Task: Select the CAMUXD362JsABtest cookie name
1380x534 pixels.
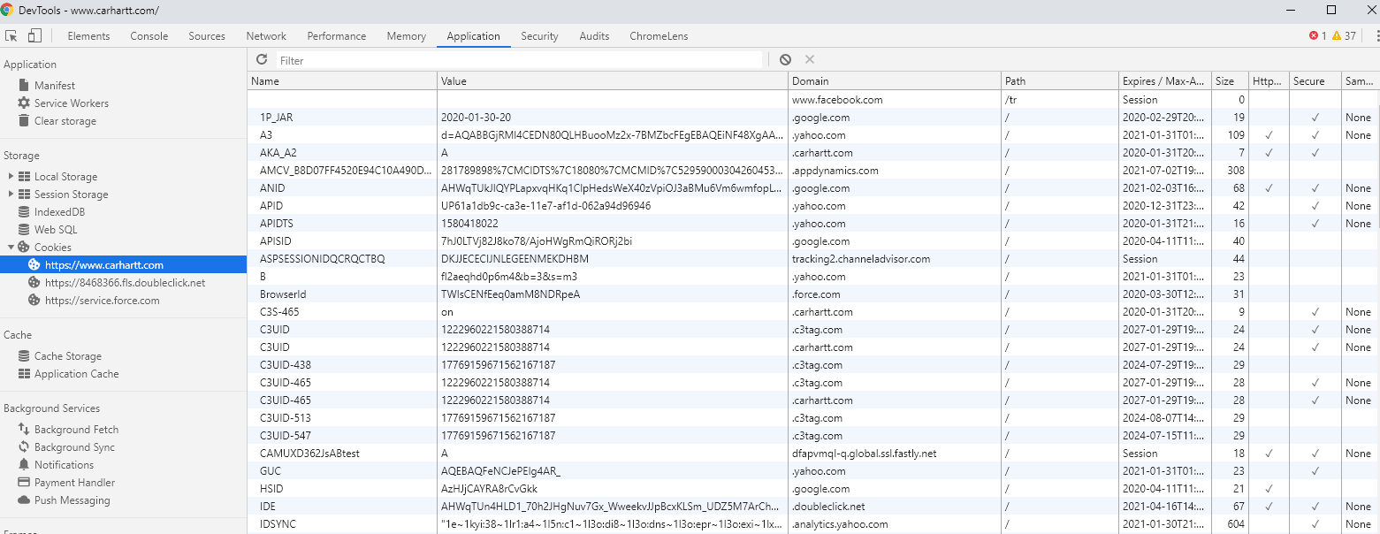Action: click(309, 454)
